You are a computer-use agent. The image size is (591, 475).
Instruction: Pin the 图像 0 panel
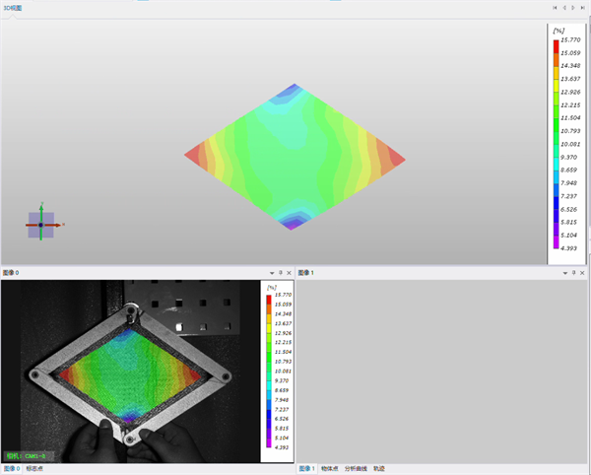pos(281,273)
